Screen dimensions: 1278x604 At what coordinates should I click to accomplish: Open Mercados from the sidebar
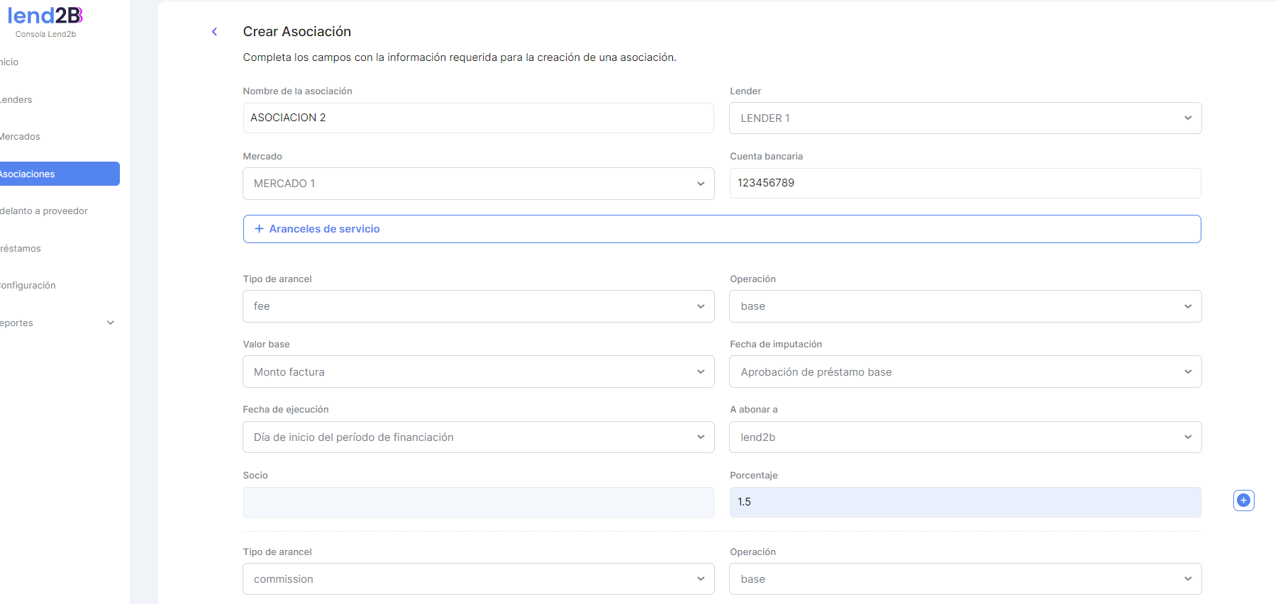pos(21,137)
